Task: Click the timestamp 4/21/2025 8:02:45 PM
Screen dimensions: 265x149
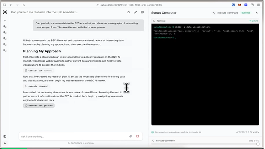Action: tap(248, 132)
